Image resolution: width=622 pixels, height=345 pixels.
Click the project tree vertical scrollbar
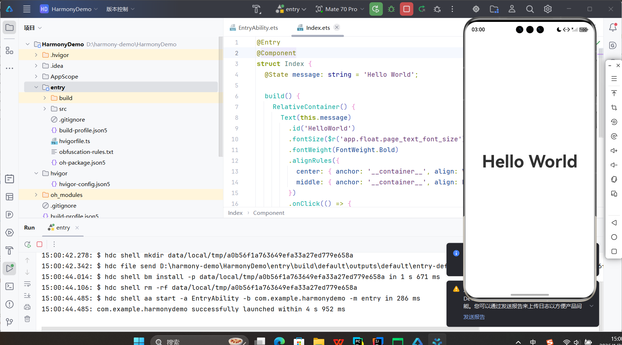pyautogui.click(x=221, y=96)
